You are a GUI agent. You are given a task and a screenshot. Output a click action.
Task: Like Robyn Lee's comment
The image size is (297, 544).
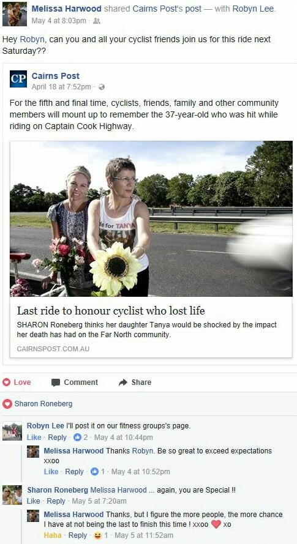click(x=34, y=438)
